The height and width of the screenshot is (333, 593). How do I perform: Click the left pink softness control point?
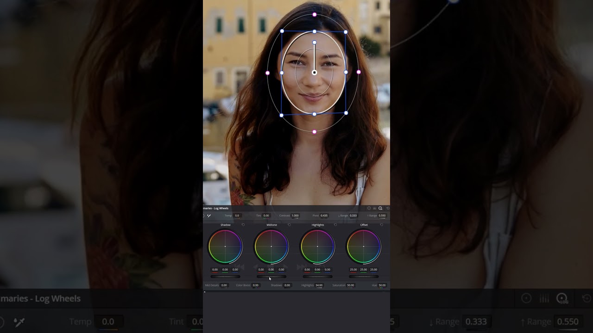tap(267, 73)
